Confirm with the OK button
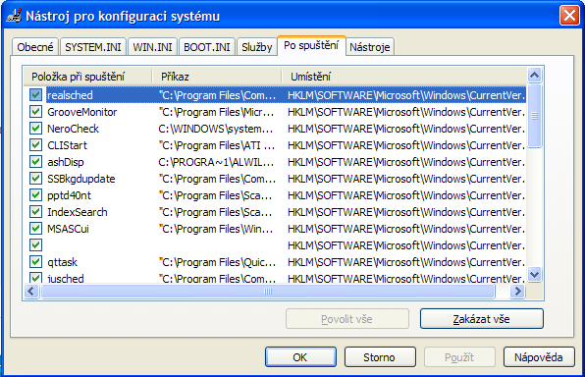The height and width of the screenshot is (377, 585). [x=300, y=357]
